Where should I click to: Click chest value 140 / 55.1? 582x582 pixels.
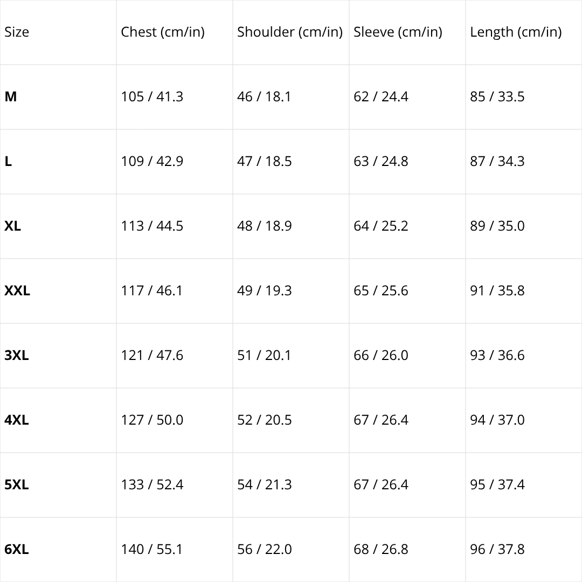click(152, 550)
